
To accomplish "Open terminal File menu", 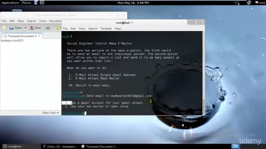I will point(65,29).
